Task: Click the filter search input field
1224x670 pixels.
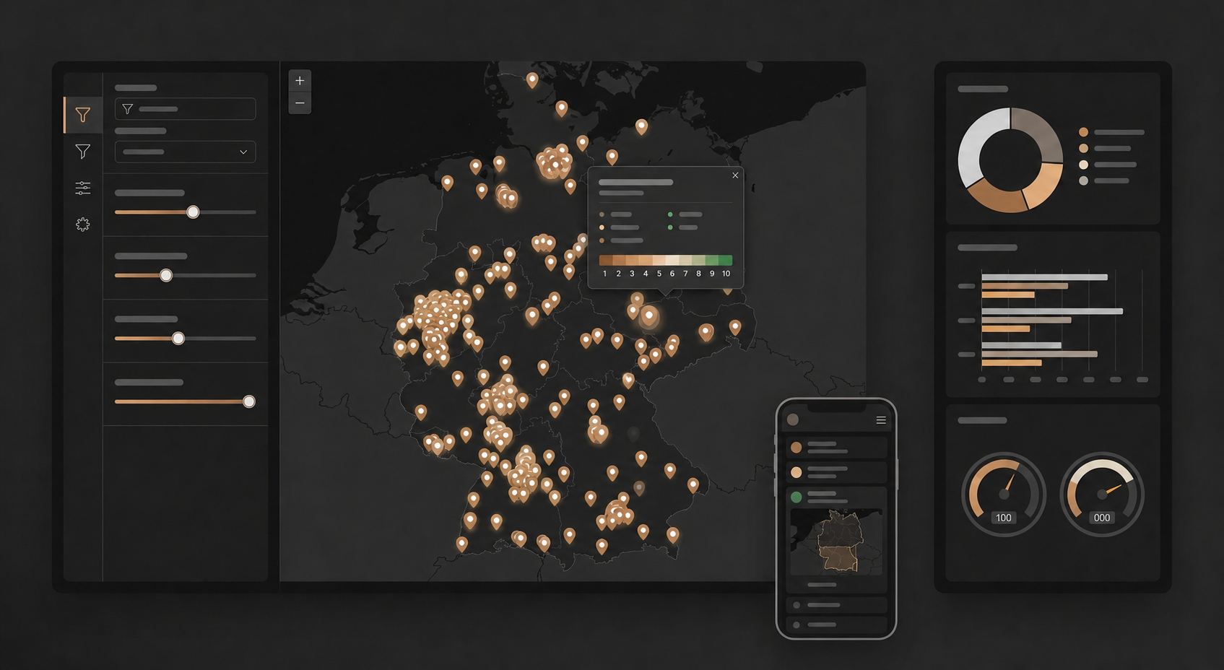Action: [185, 109]
